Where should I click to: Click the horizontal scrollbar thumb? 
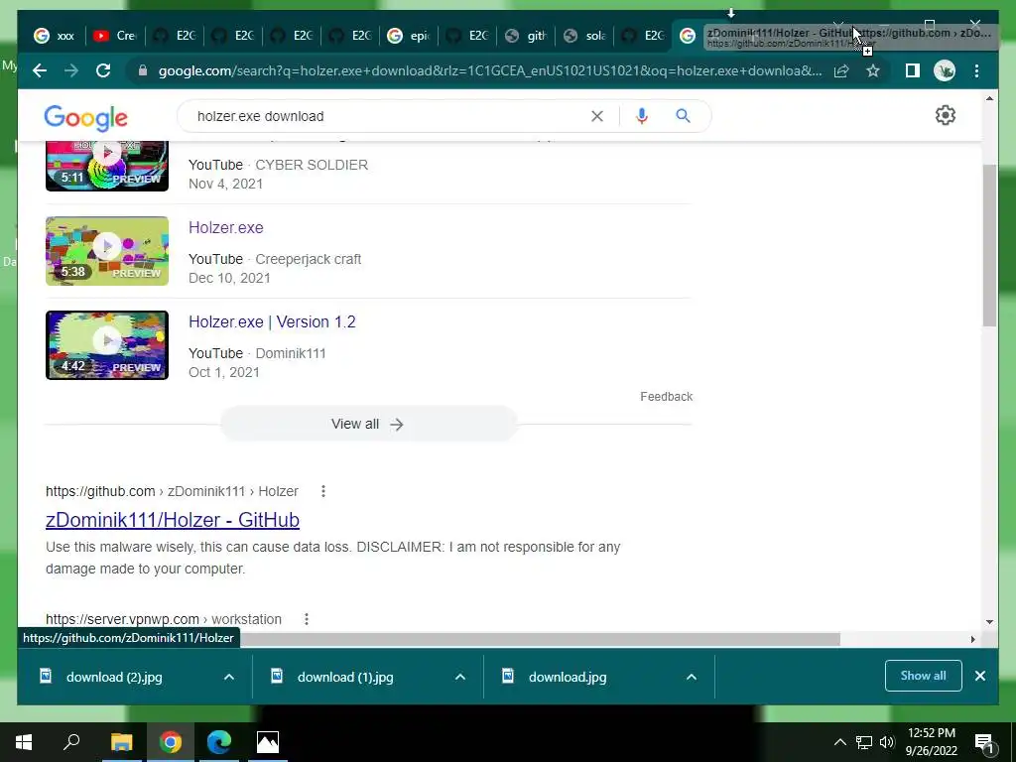pos(538,640)
